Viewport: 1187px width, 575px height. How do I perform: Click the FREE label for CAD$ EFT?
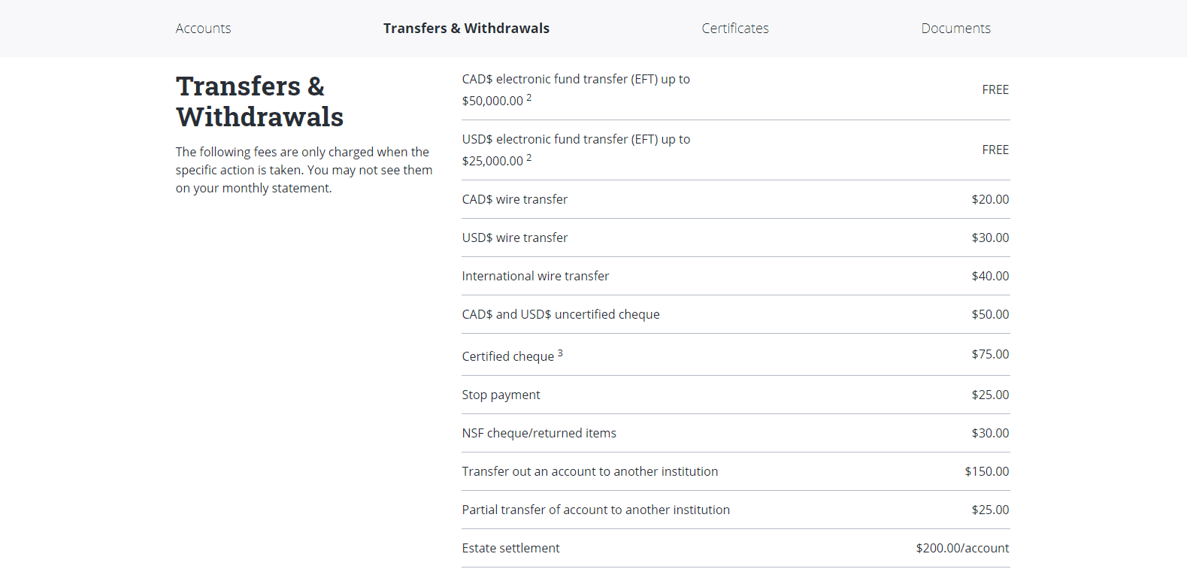[995, 89]
